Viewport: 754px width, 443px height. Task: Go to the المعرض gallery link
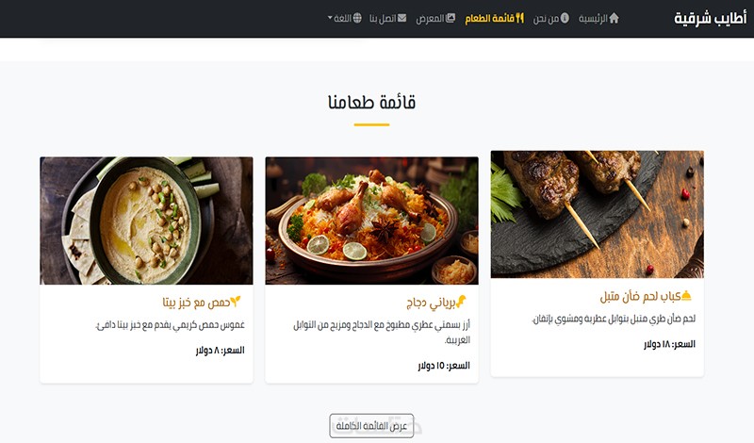click(x=435, y=18)
